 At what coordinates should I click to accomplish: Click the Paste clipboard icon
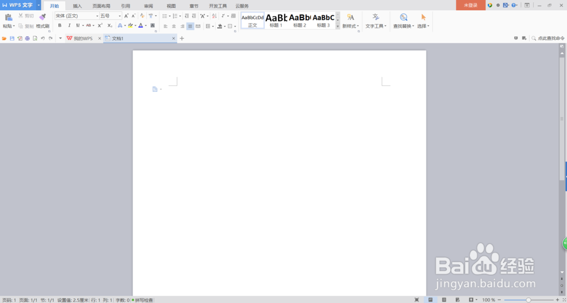click(x=9, y=17)
